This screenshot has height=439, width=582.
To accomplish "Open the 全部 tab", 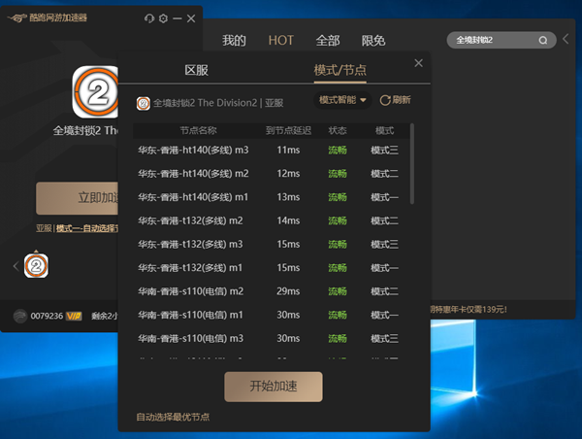I will pos(328,40).
